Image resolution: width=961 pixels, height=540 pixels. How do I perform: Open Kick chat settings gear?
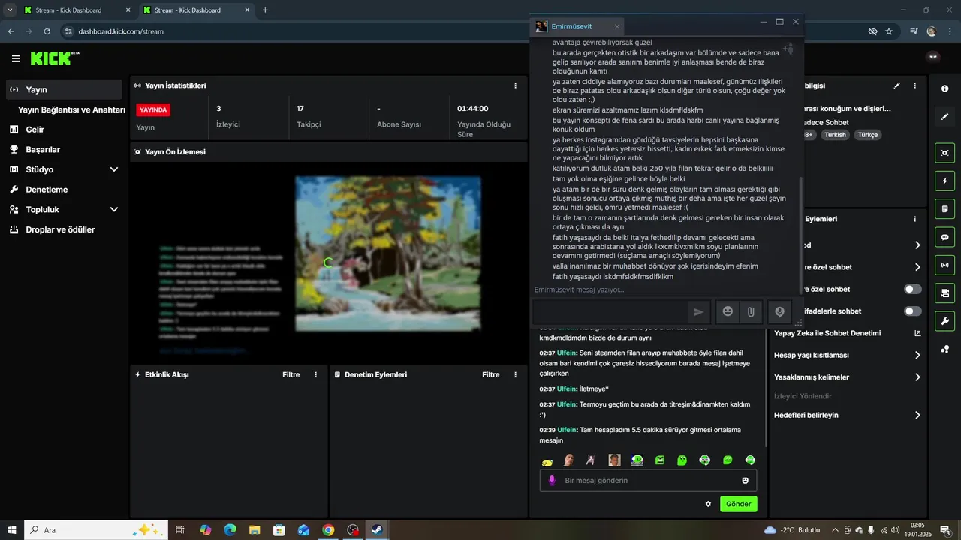(x=708, y=504)
